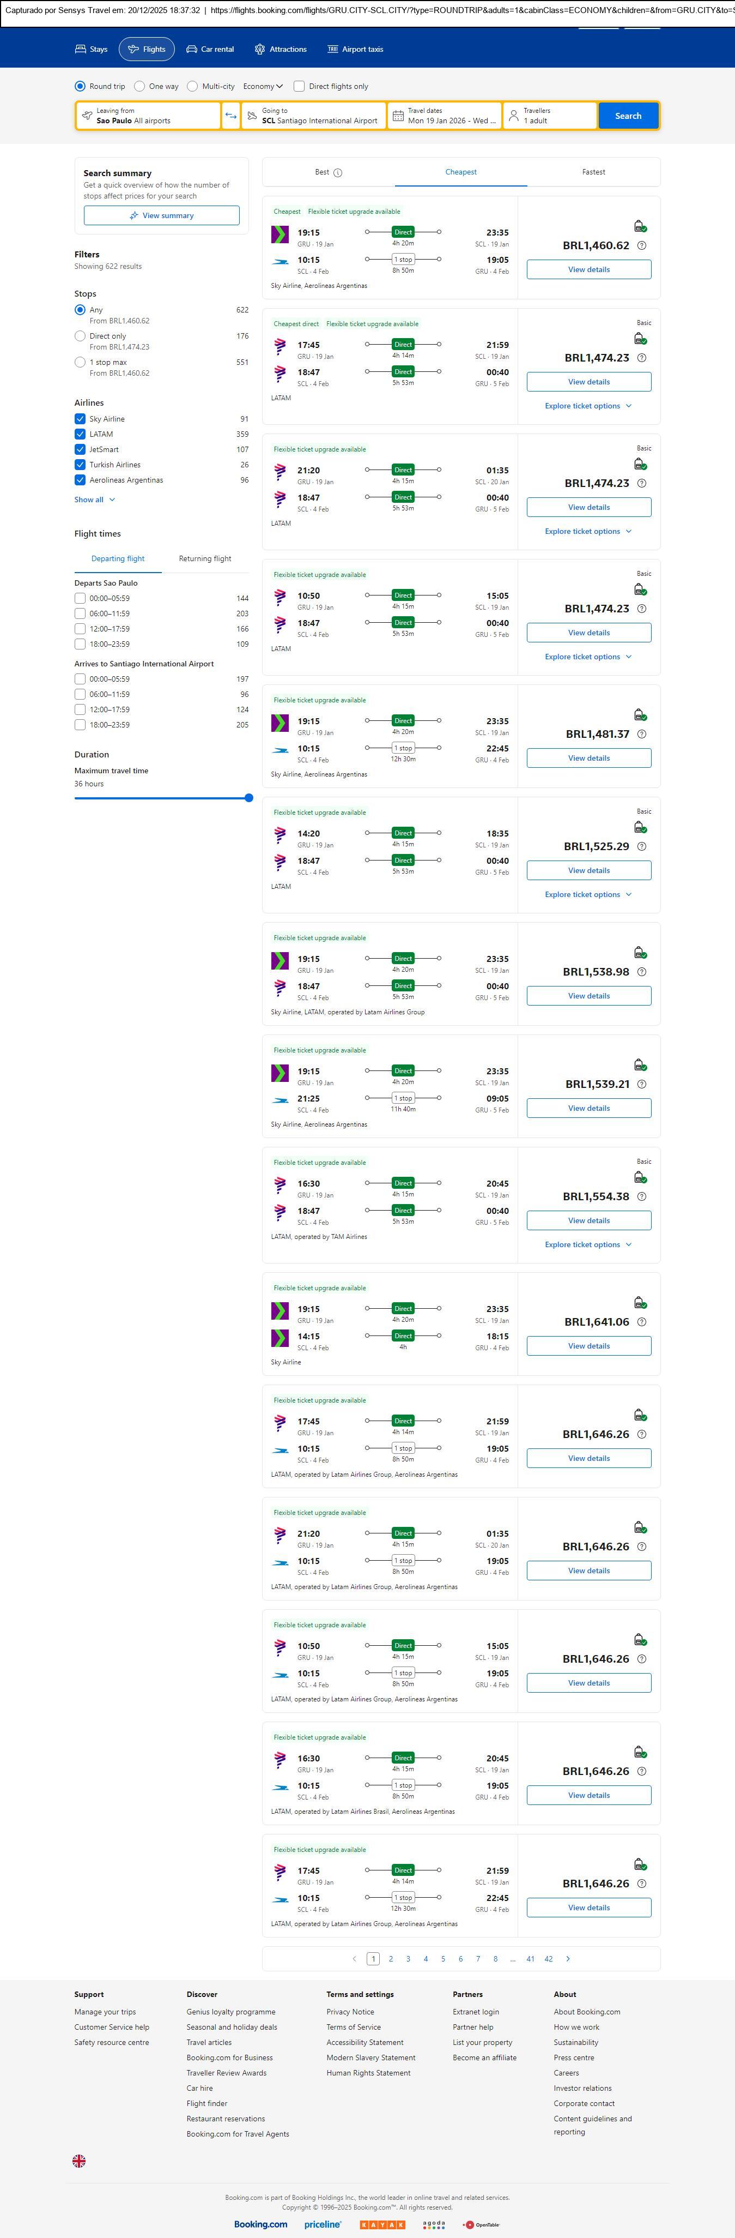Click the Leaving from Sao Paulo field

148,116
